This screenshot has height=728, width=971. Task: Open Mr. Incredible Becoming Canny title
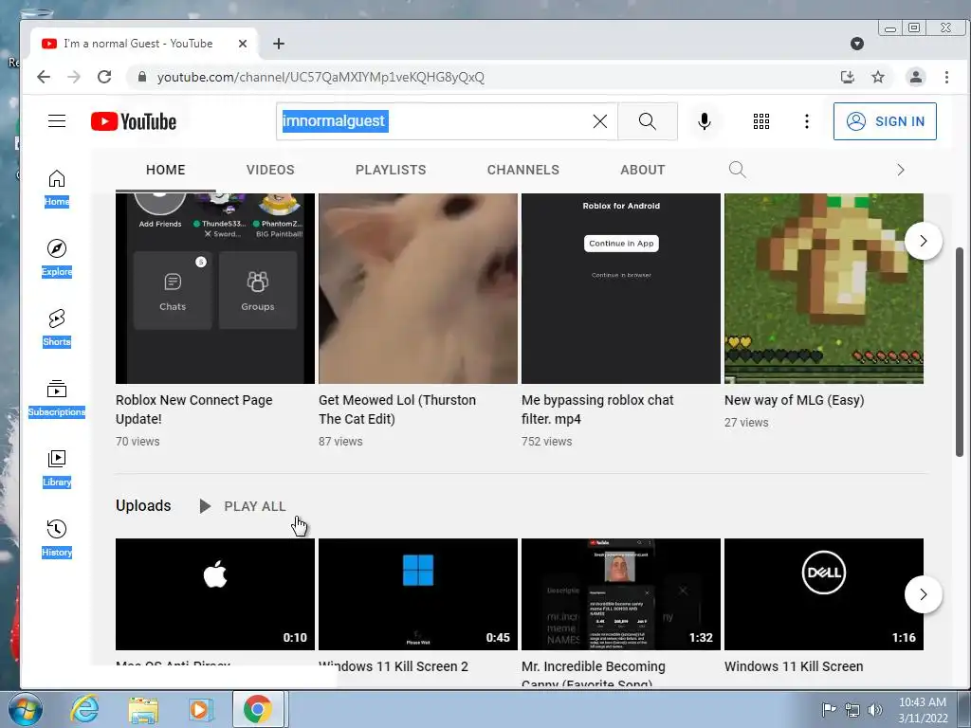(594, 674)
